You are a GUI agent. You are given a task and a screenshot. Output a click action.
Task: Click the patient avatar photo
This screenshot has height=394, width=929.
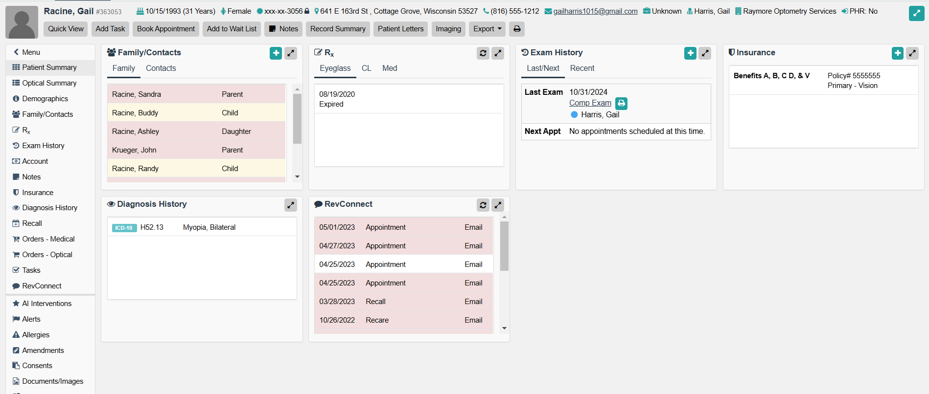point(22,22)
